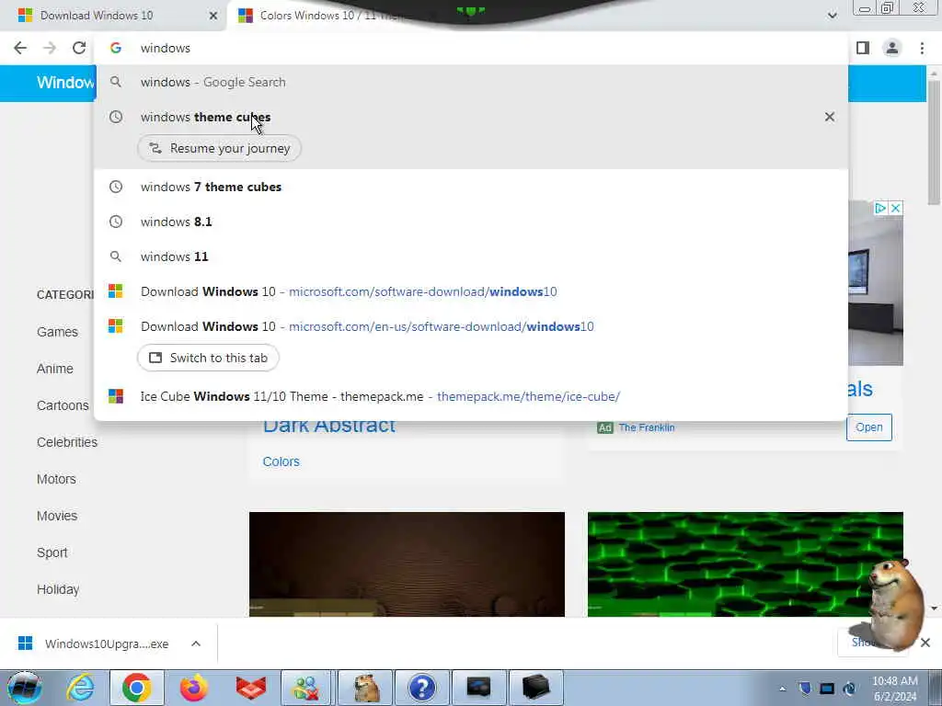This screenshot has width=942, height=706.
Task: Open the Movies category
Action: tap(56, 516)
